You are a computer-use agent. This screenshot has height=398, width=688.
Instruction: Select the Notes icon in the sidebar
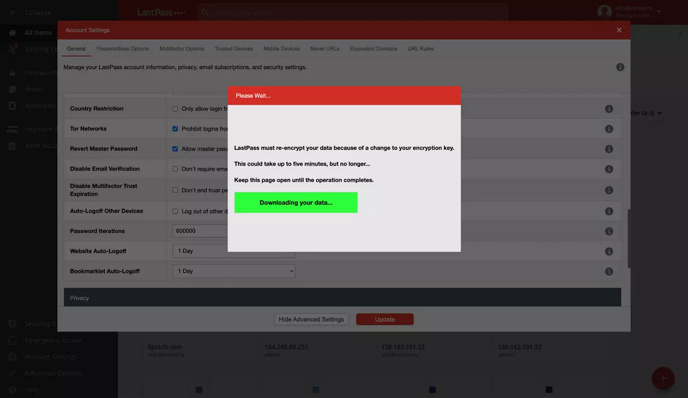[x=12, y=89]
